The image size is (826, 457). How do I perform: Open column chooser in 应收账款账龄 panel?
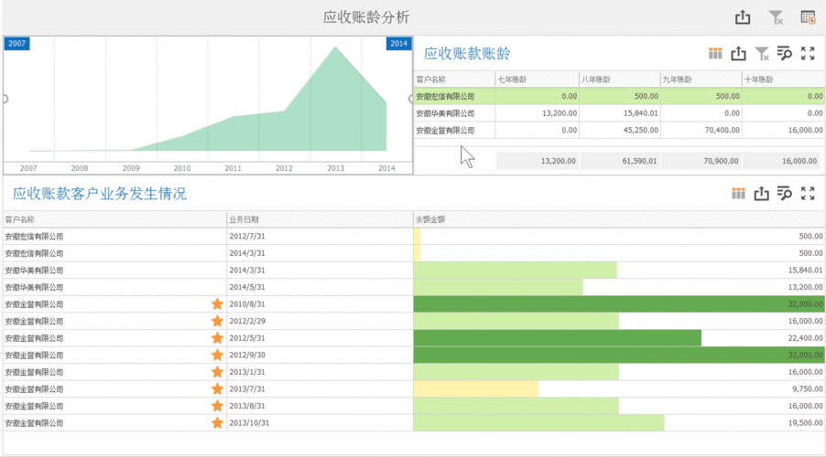tap(716, 54)
